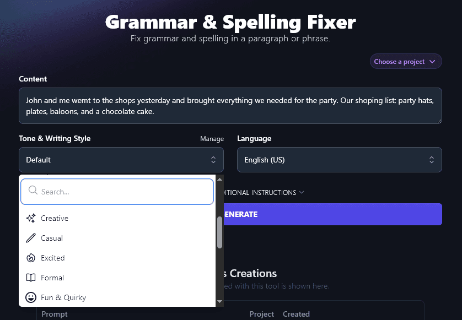Click inside the tone search field
The image size is (462, 320).
point(116,191)
